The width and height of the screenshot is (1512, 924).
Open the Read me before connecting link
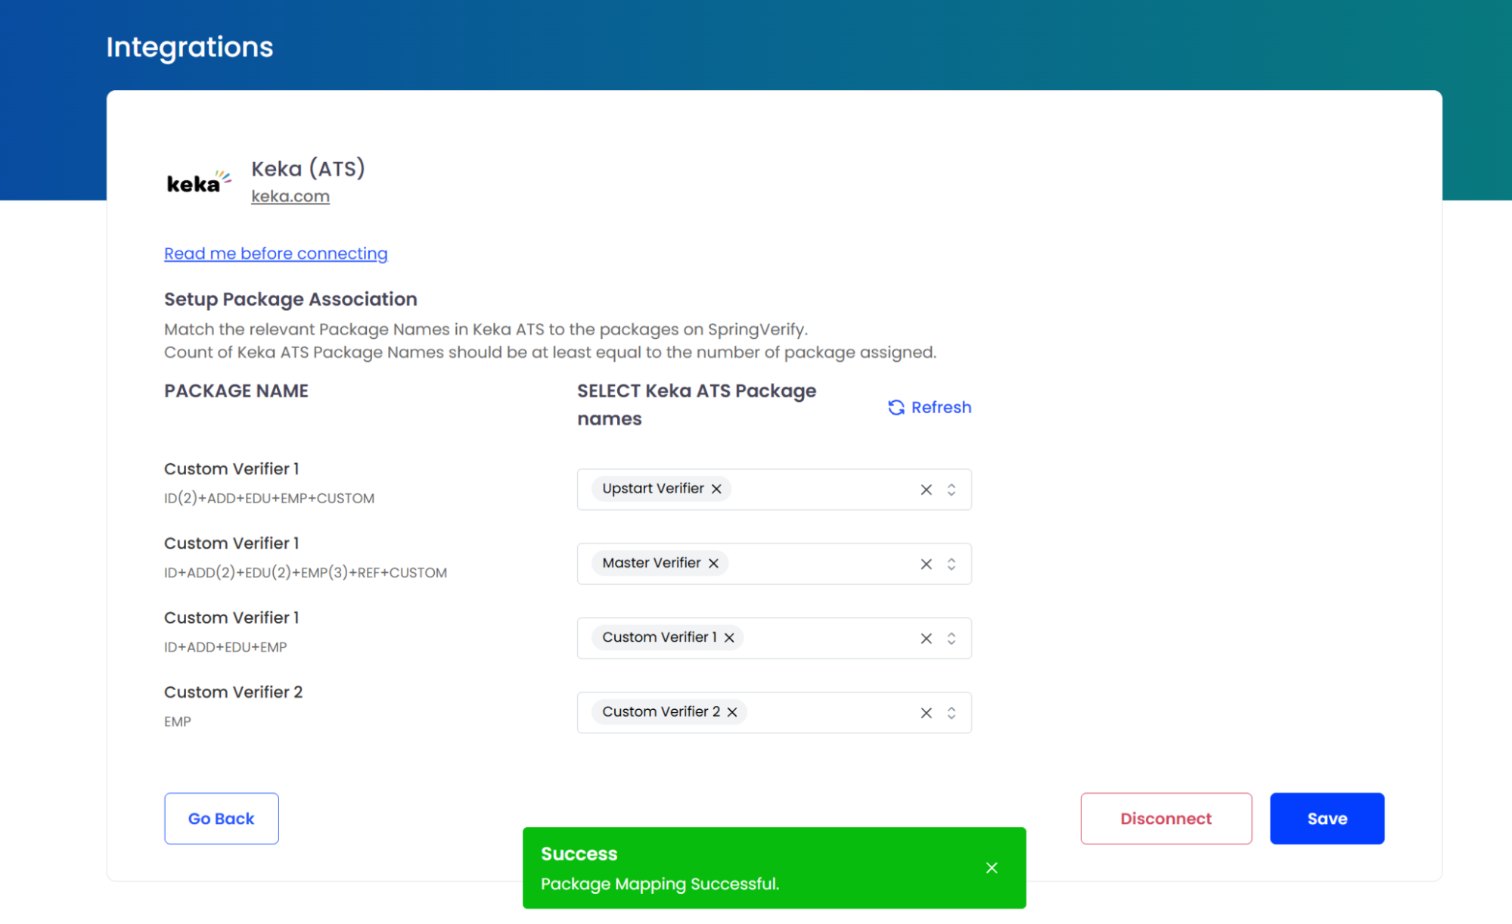tap(275, 254)
